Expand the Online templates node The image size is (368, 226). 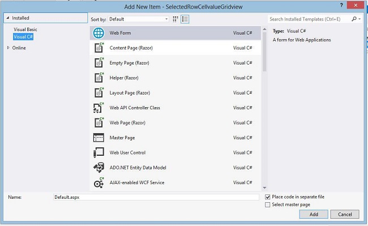coord(8,48)
